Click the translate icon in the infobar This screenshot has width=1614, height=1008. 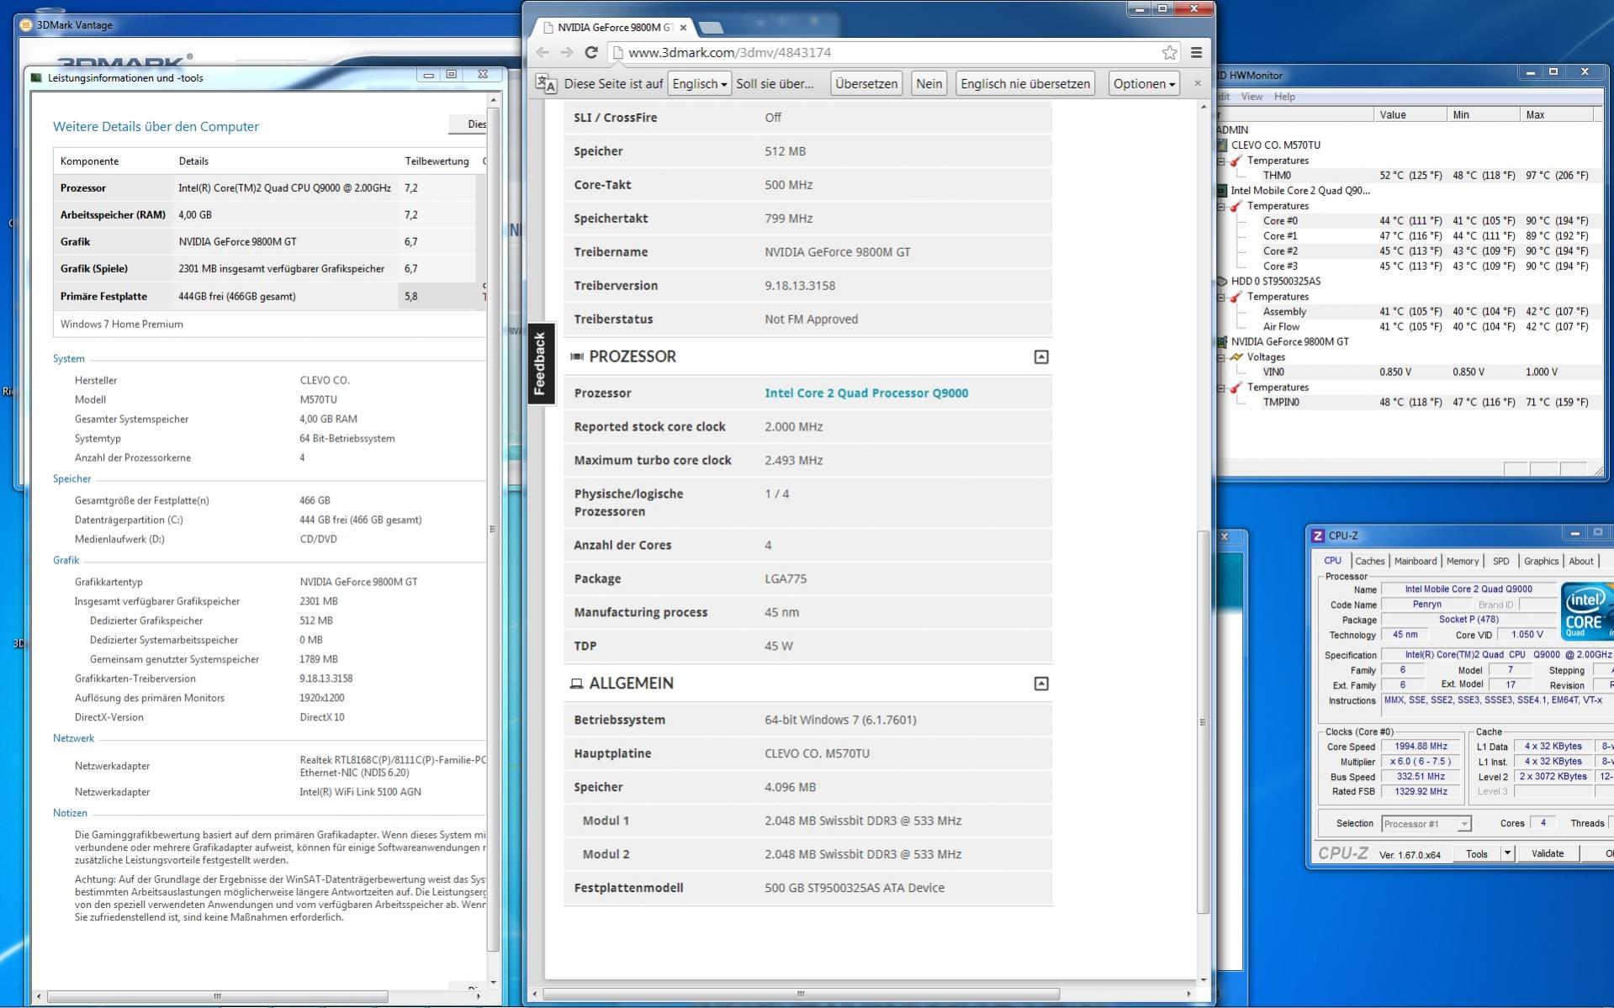click(546, 84)
